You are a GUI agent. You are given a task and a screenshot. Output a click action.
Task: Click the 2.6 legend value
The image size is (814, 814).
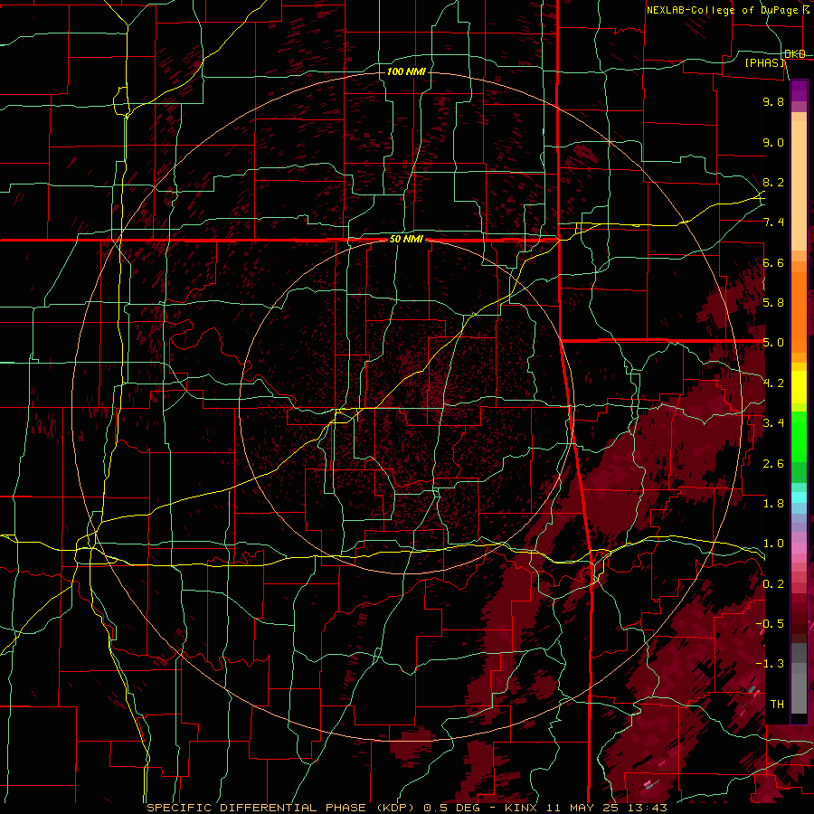pos(773,464)
